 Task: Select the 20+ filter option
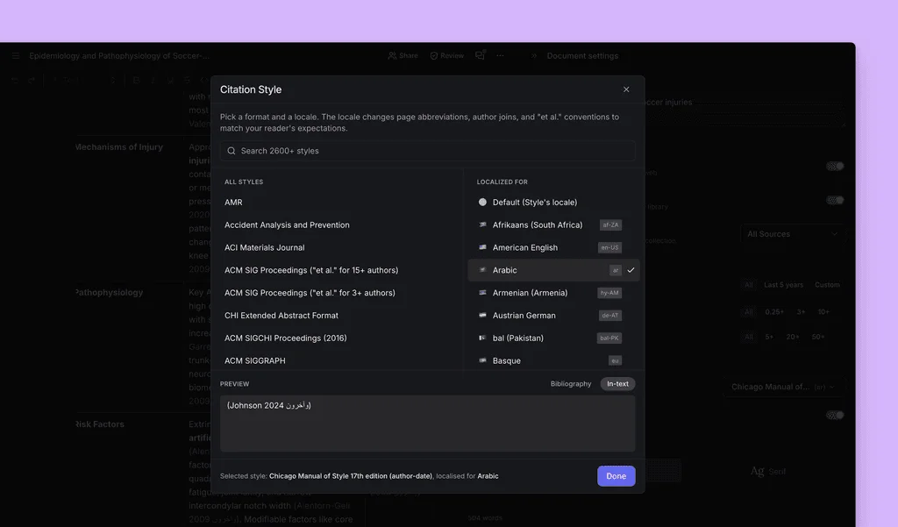coord(793,337)
